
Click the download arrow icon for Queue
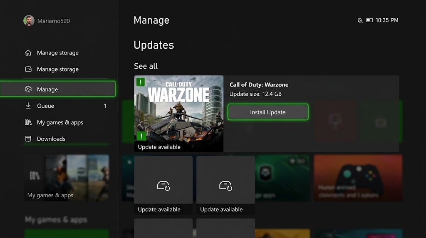[28, 105]
